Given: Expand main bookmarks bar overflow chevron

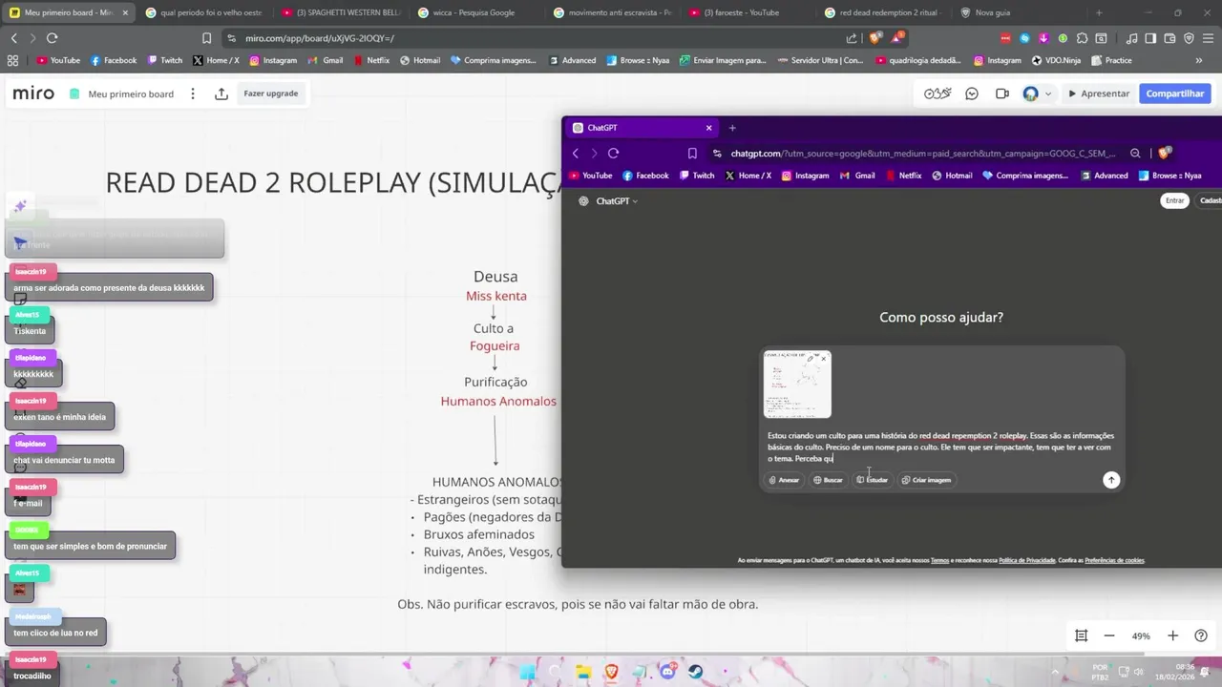Looking at the screenshot, I should 1199,60.
